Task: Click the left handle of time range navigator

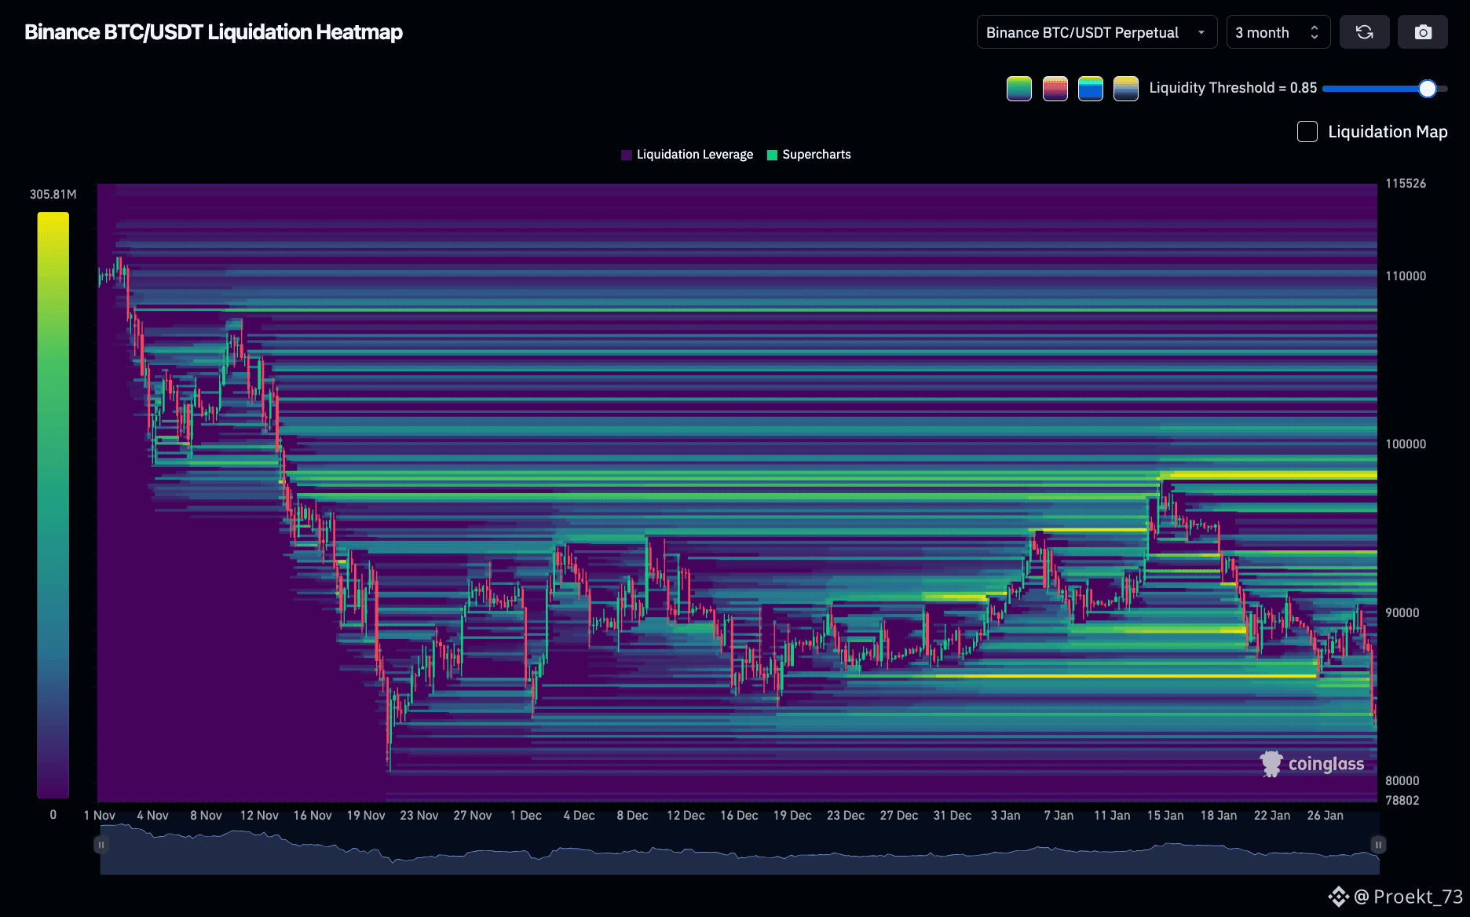Action: click(x=101, y=845)
